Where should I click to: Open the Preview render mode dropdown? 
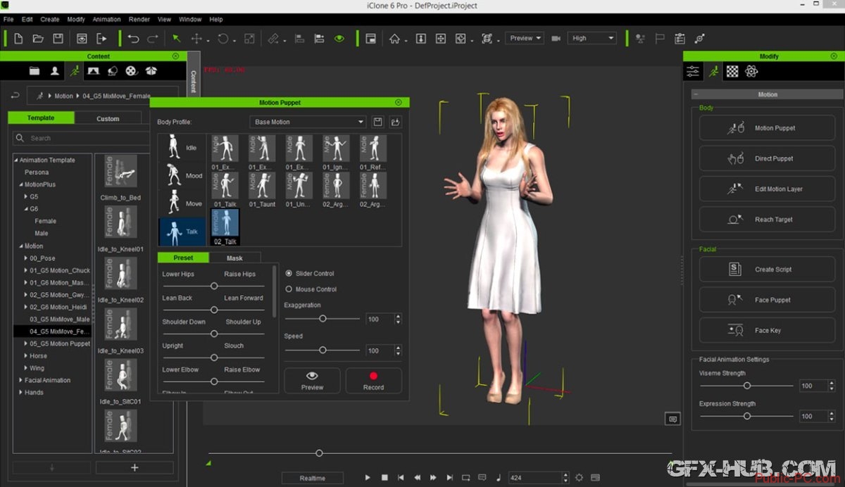525,38
